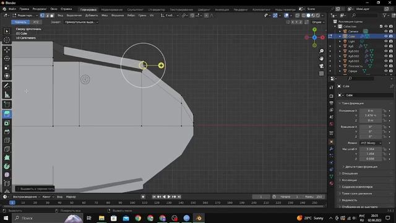
Task: Select the Measure ruler tool
Action: (x=7, y=95)
